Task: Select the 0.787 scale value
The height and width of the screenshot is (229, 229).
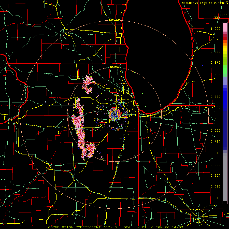Action: (216, 74)
